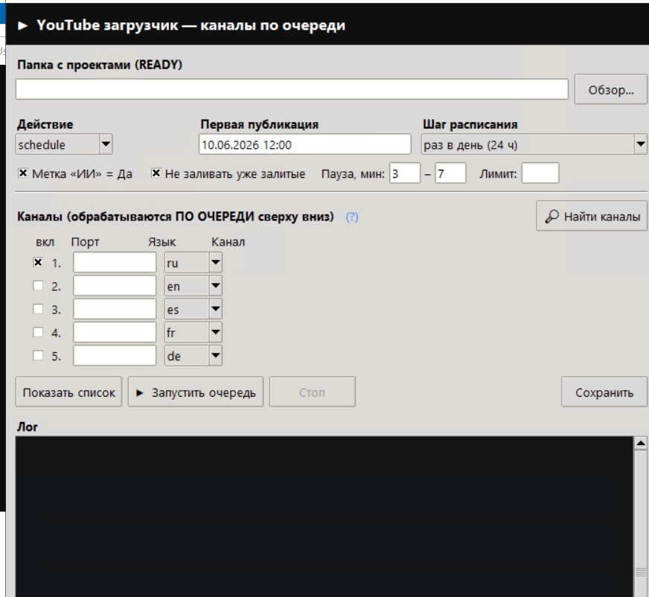Viewport: 649px width, 597px height.
Task: Enable channel 2 checkbox
Action: tap(38, 285)
